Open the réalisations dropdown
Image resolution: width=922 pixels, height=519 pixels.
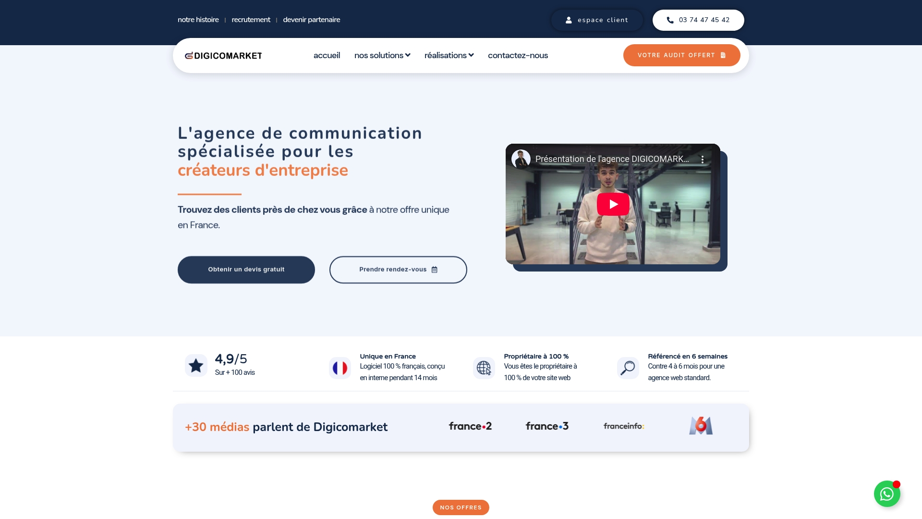pyautogui.click(x=449, y=55)
